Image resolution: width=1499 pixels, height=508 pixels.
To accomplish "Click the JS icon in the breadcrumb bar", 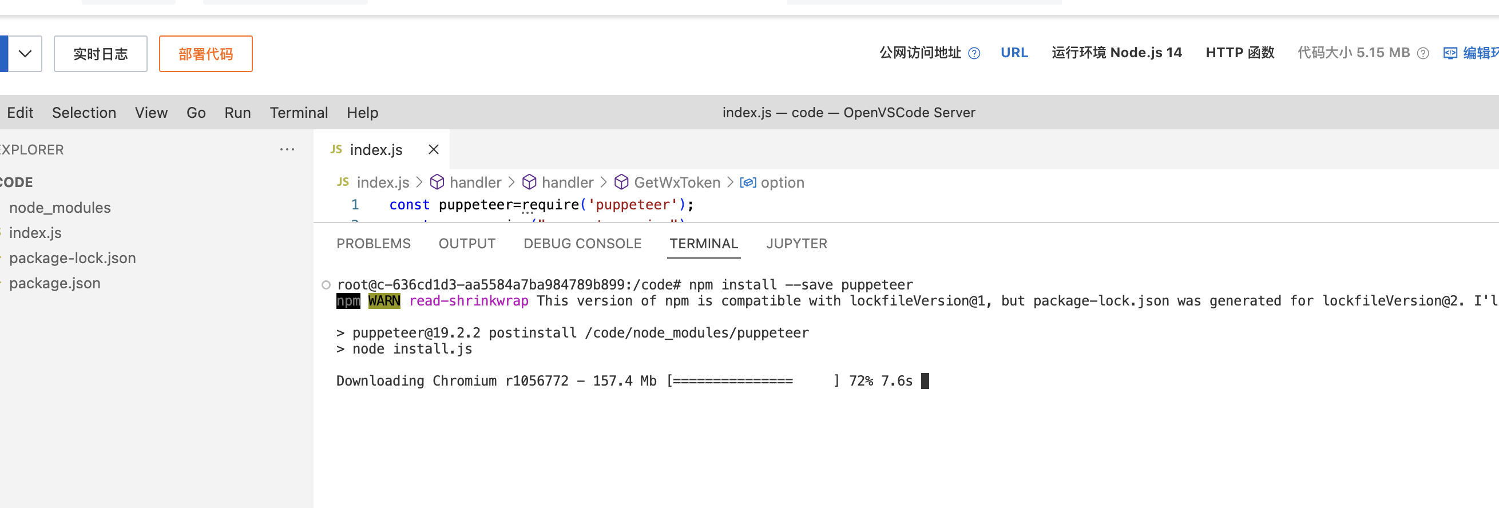I will click(343, 182).
